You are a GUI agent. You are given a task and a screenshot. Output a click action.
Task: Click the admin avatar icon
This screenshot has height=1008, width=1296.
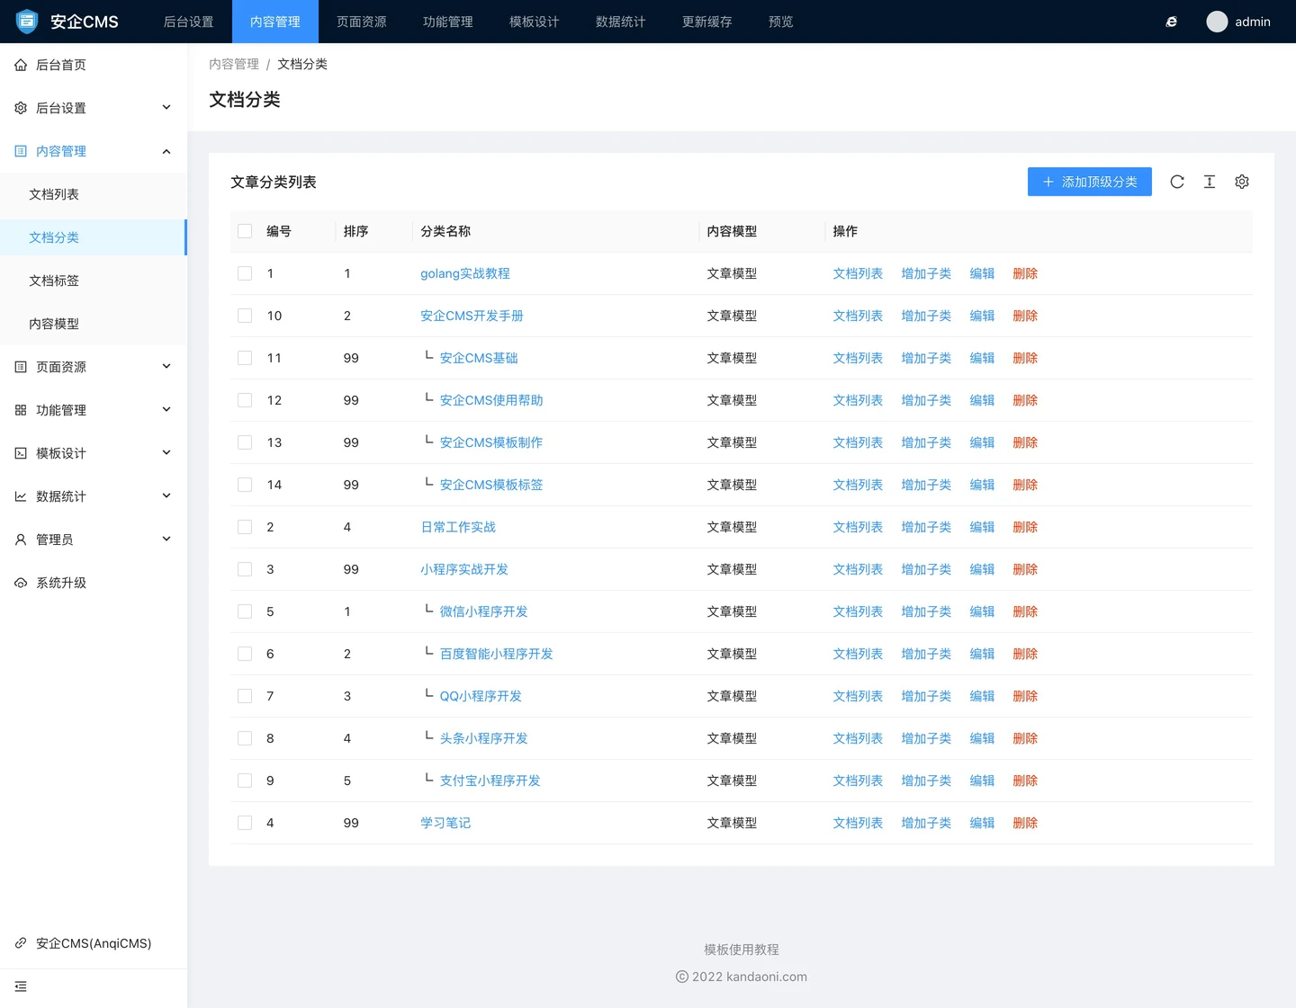coord(1216,22)
